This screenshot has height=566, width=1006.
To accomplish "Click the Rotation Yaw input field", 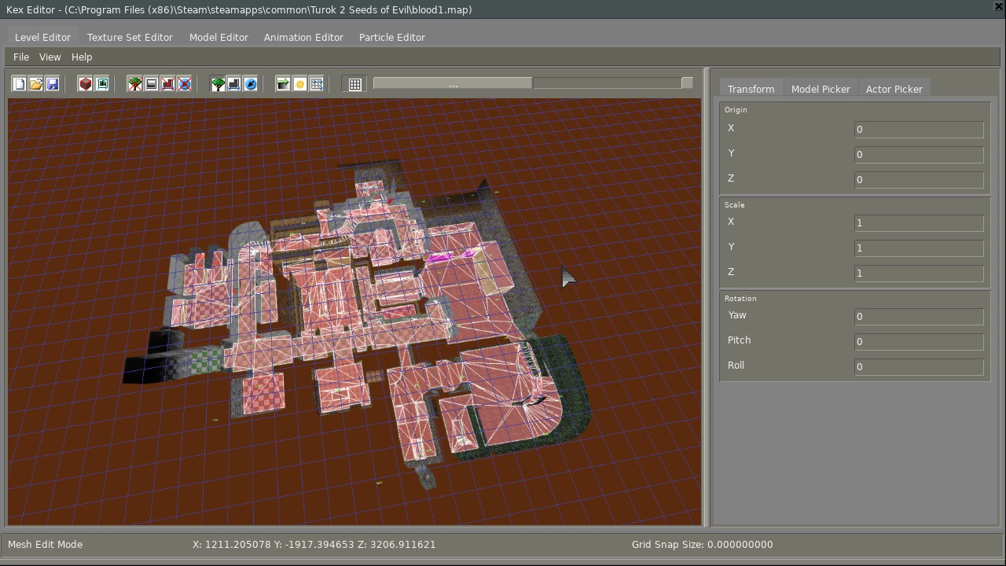I will click(x=919, y=317).
